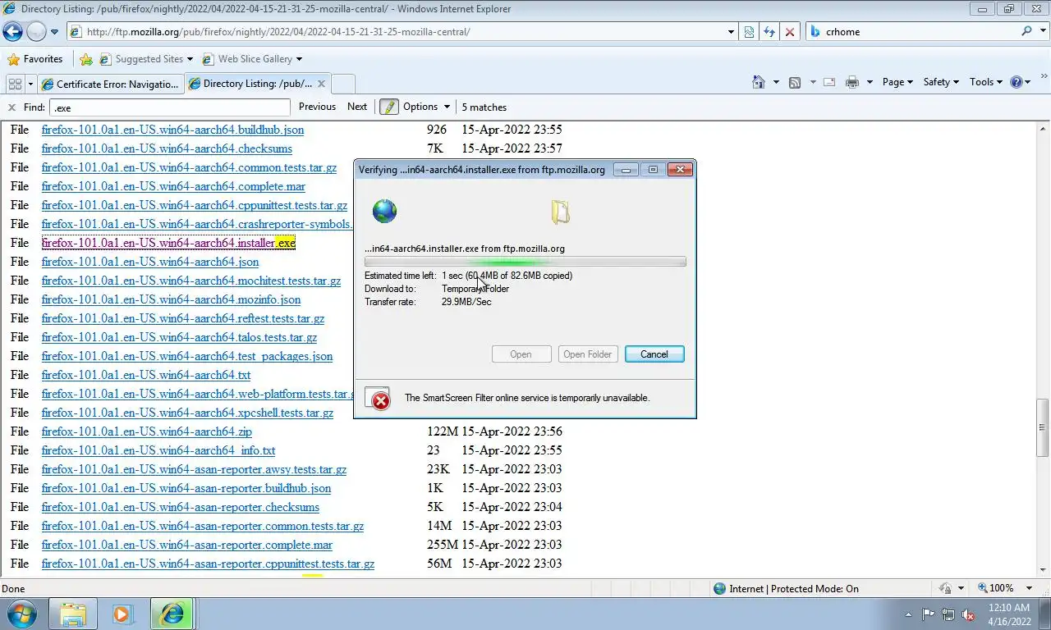
Task: Click the Home icon in command bar
Action: click(759, 82)
